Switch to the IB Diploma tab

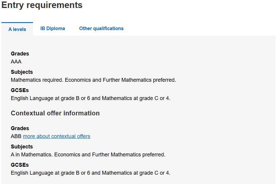click(x=53, y=29)
